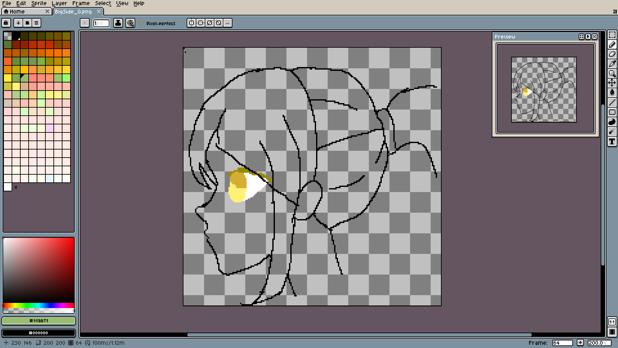618x348 pixels.
Task: Select the Paint Bucket tool
Action: click(x=612, y=93)
